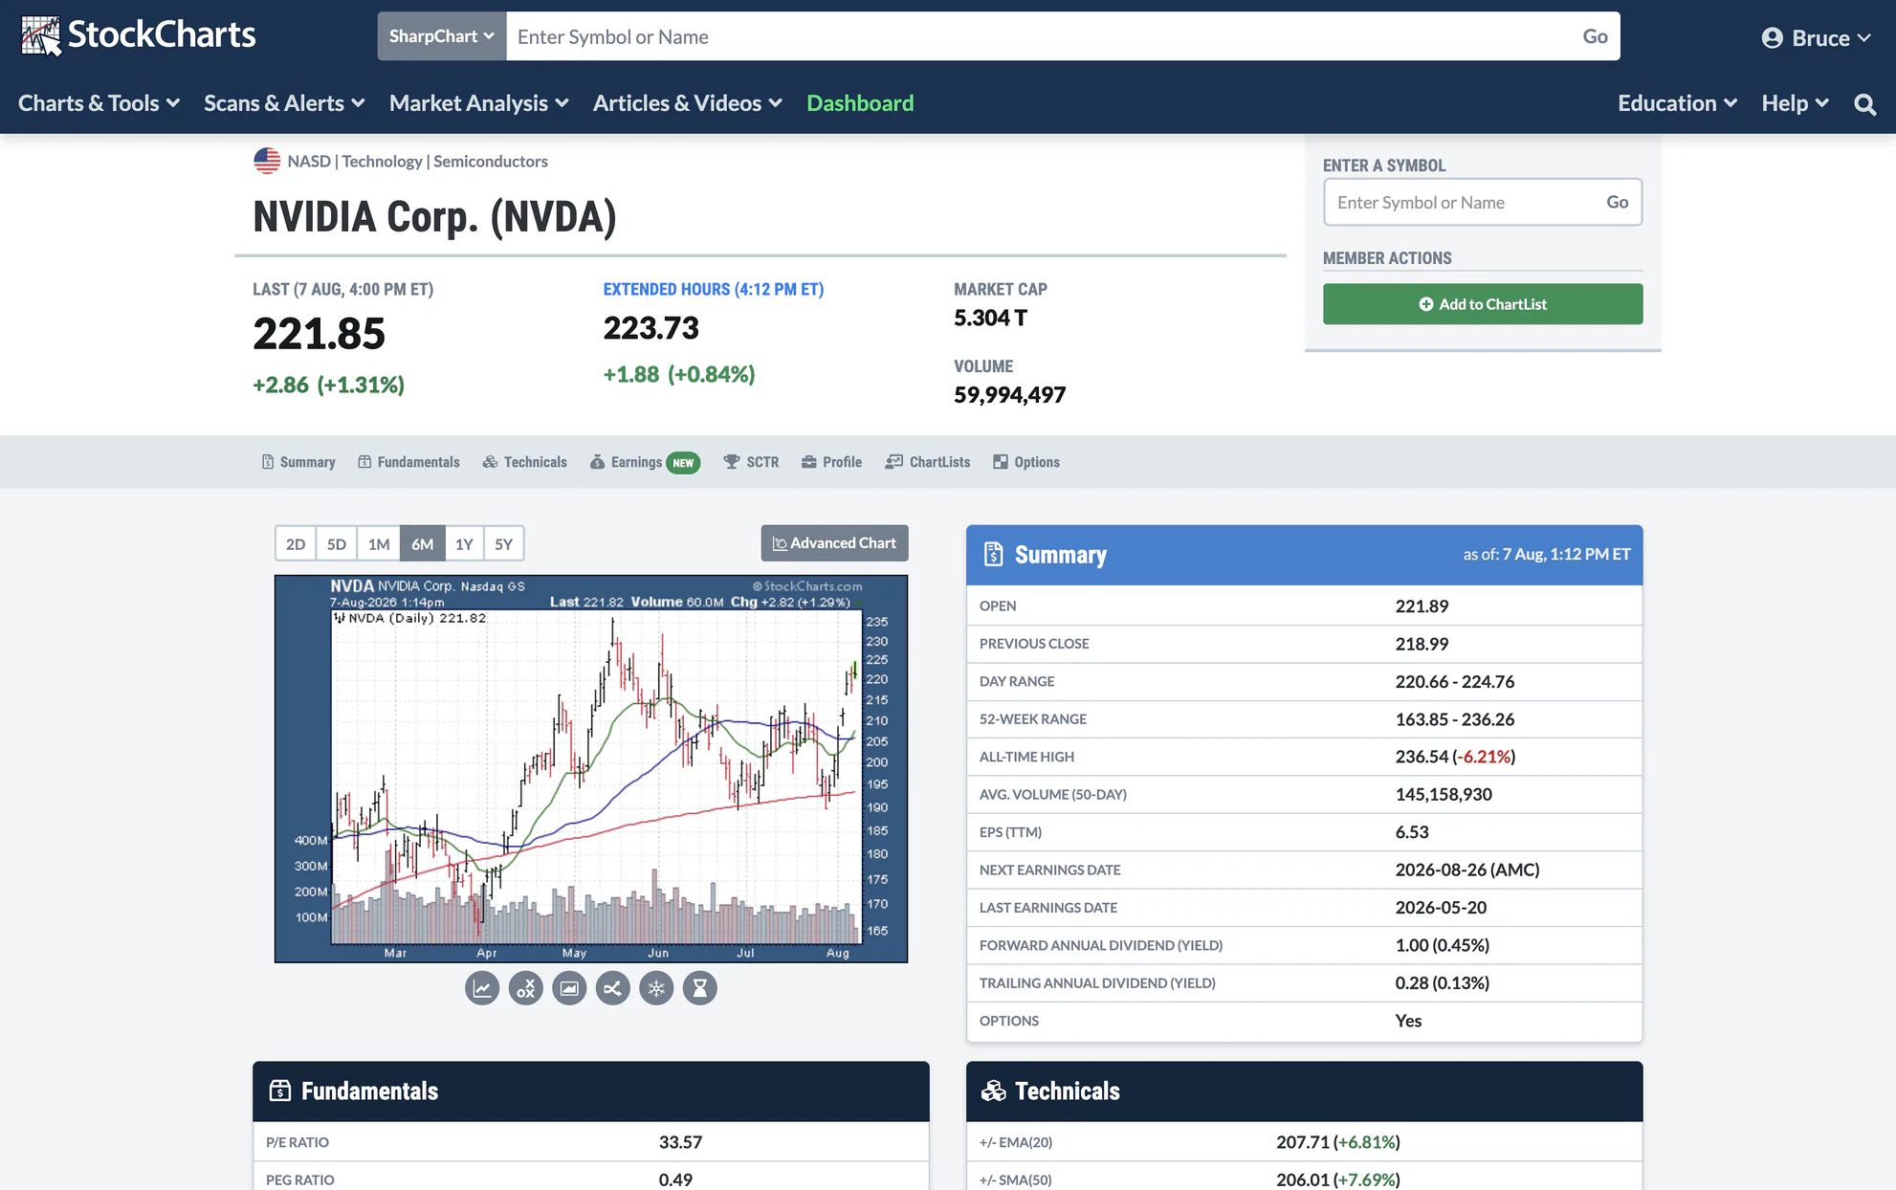Click the market cap value 5.304 T
The image size is (1896, 1190).
tap(990, 318)
